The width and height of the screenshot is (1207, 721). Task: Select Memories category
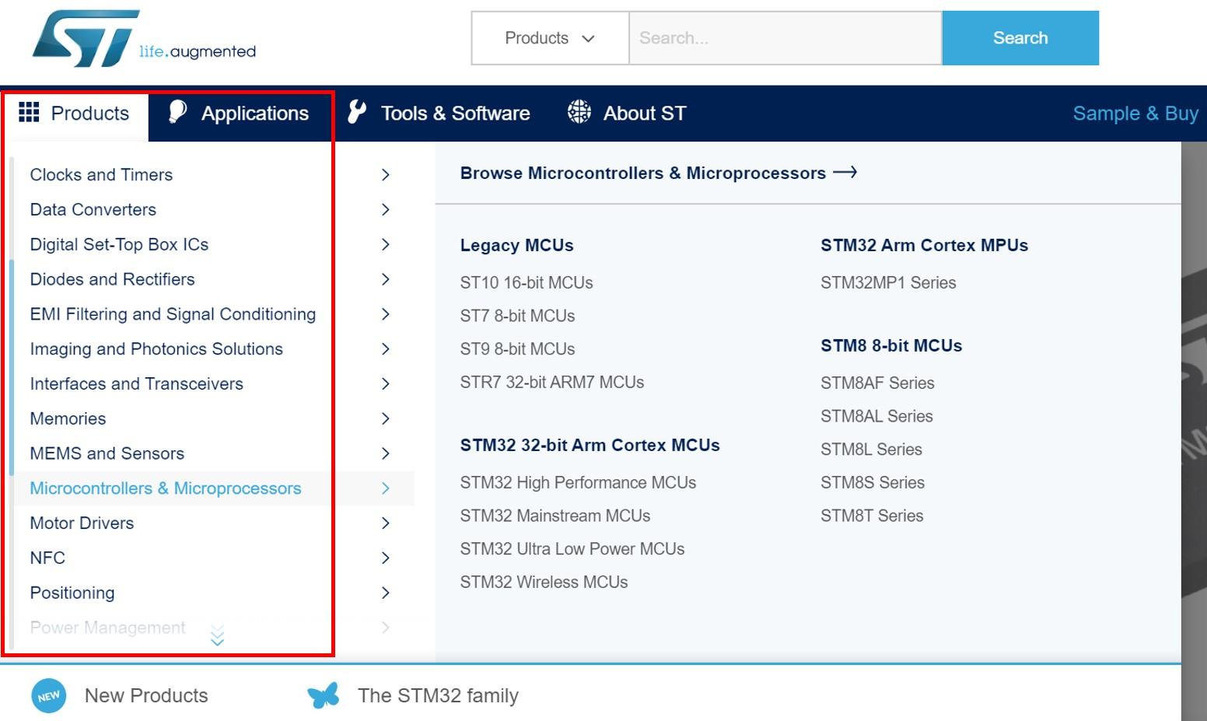point(68,418)
